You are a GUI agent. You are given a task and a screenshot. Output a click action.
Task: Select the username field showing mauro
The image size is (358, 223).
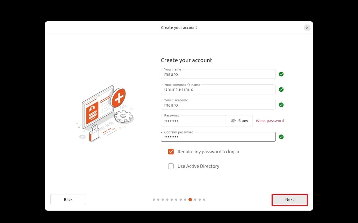(x=218, y=105)
